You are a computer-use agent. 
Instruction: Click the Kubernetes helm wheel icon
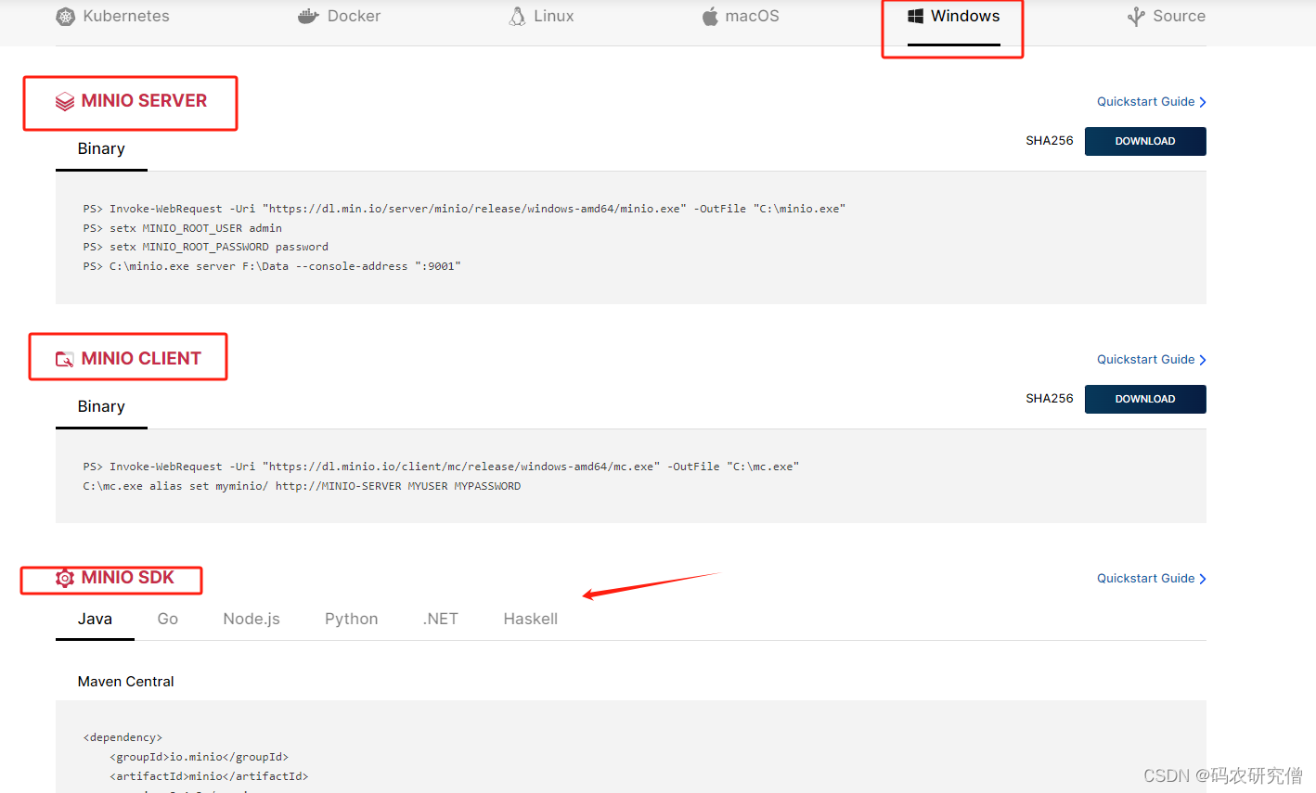point(65,17)
